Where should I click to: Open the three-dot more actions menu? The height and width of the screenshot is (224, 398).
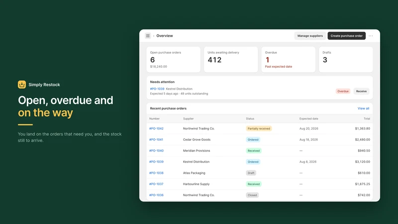tap(371, 36)
